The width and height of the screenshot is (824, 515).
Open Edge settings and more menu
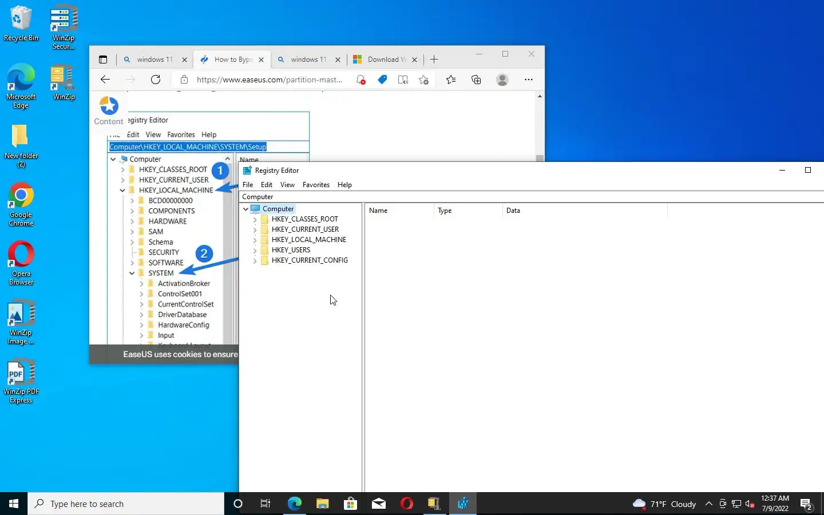pyautogui.click(x=529, y=80)
